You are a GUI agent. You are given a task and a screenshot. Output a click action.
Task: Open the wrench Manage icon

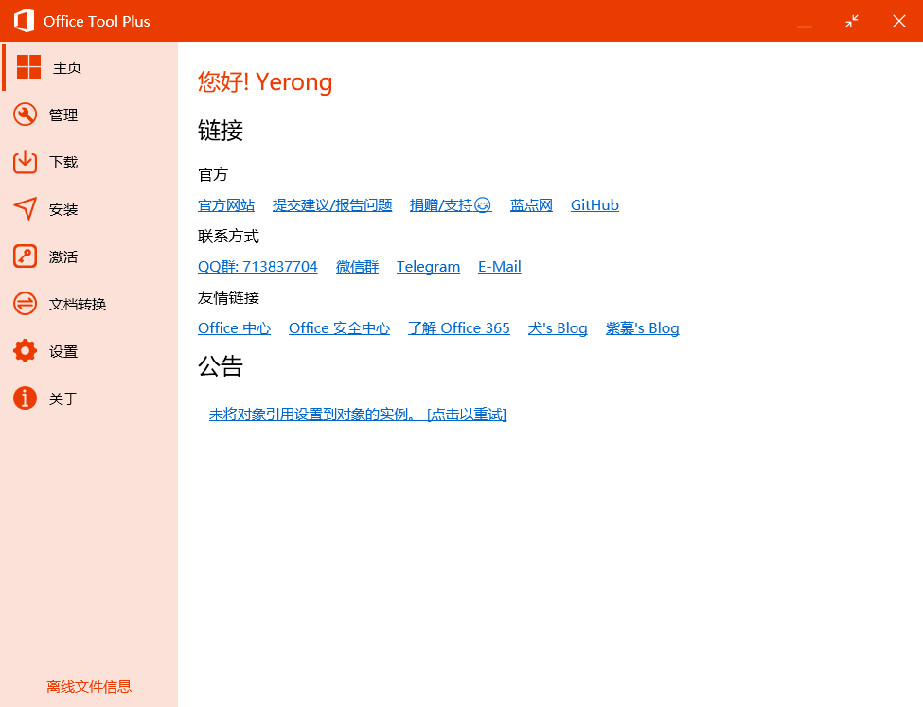(x=25, y=115)
